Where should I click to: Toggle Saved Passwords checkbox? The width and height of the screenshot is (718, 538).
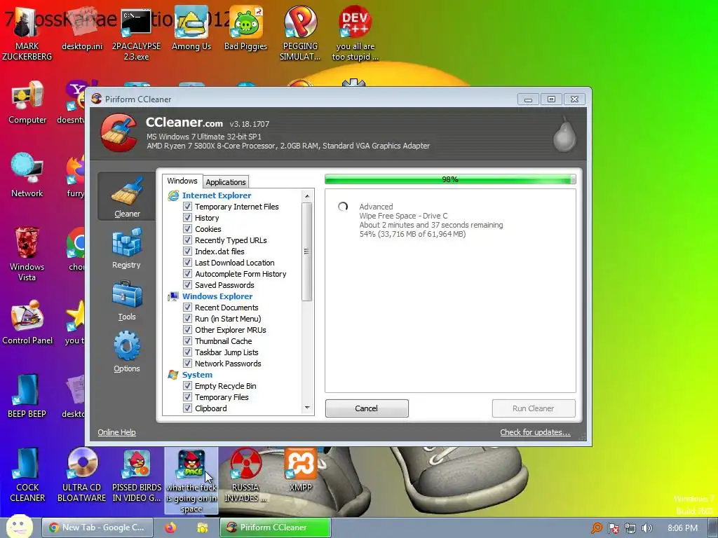point(187,285)
